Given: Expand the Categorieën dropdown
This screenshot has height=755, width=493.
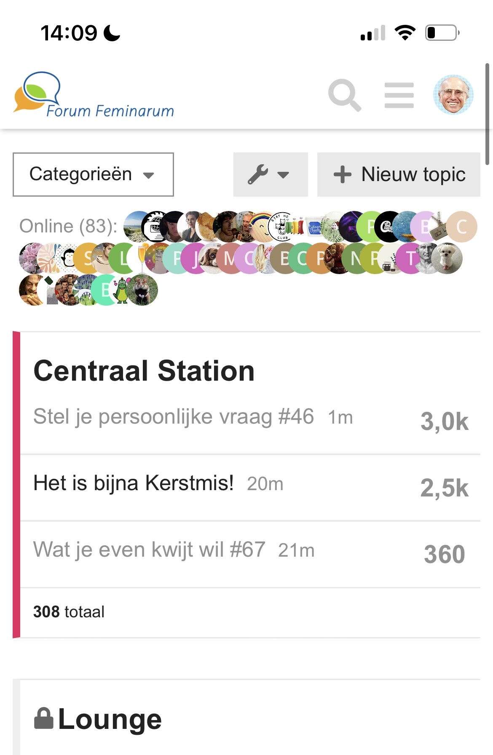Looking at the screenshot, I should click(93, 174).
